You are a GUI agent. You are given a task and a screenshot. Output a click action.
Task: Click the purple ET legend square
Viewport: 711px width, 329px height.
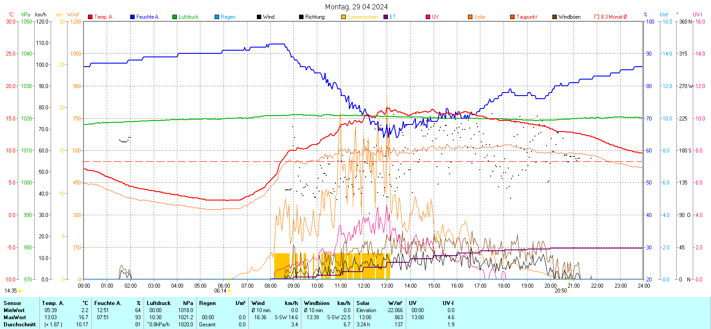[386, 17]
